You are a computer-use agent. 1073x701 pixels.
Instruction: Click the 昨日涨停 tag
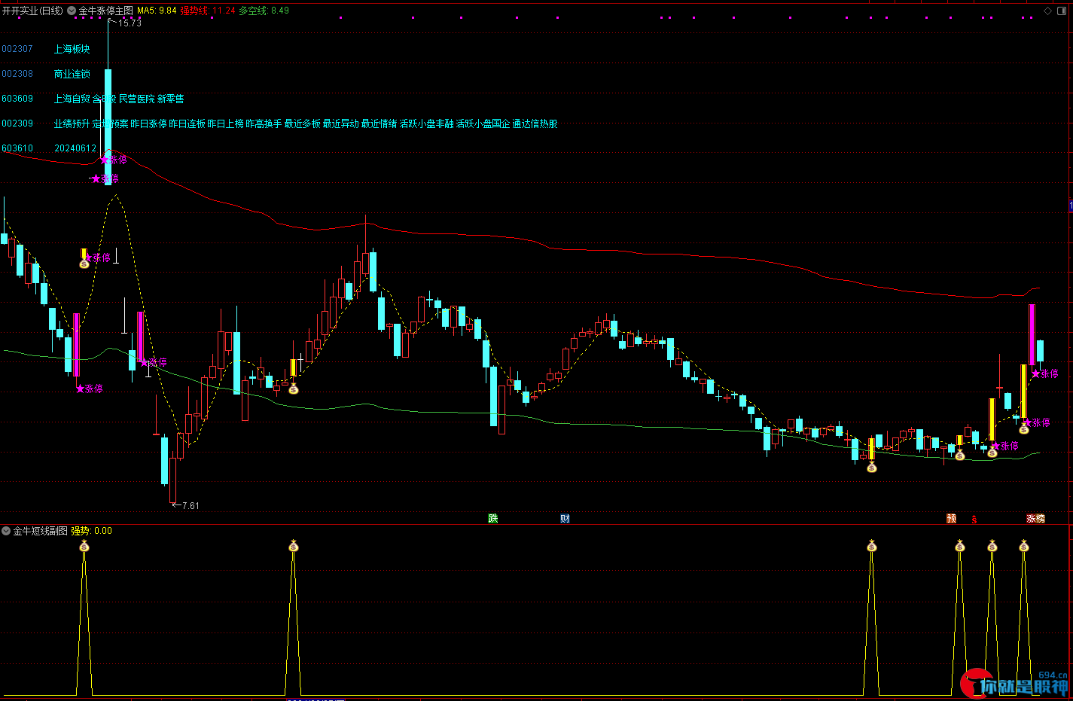(149, 123)
